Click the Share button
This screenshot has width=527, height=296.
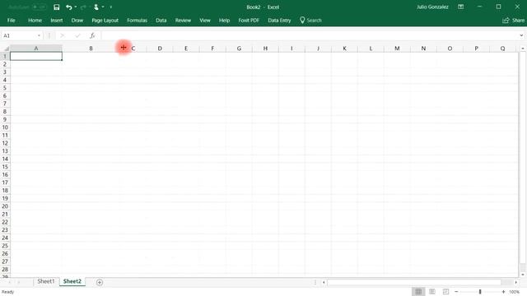point(514,20)
